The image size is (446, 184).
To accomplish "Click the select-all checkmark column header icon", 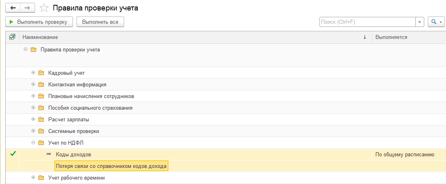I will [x=12, y=37].
